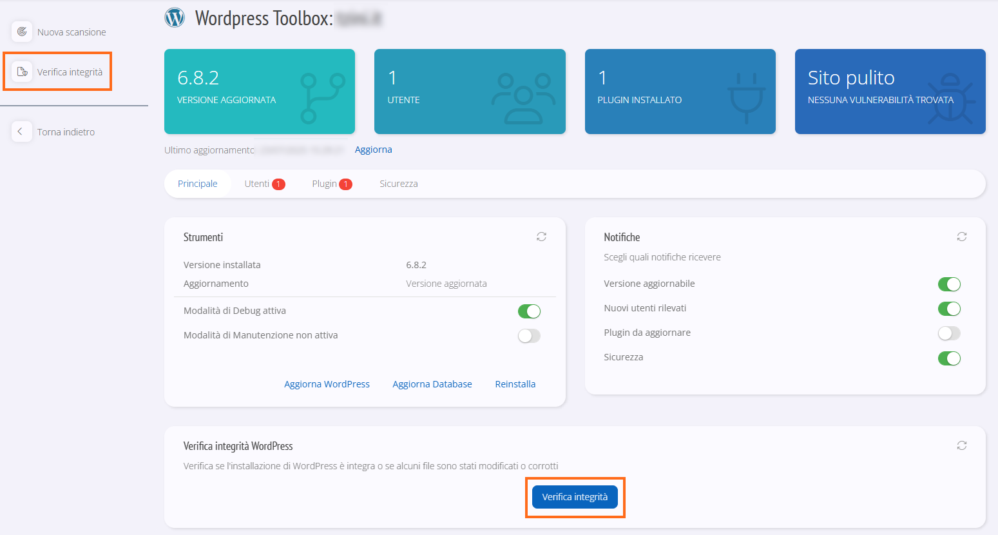
Task: Click 'NESSUNA VULNERABILITÀ TROVATA' caption
Action: pos(881,100)
